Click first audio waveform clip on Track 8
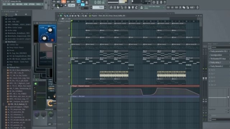Image resolution: width=230 pixels, height=129 pixels. point(114,74)
